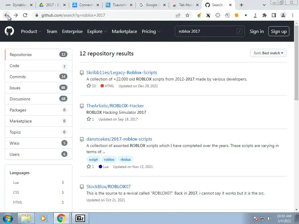Click the volume speaker tray icon

coord(270,218)
